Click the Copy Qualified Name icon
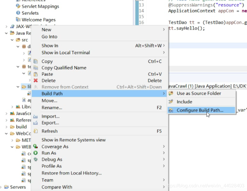247x191 pixels. coord(36,68)
